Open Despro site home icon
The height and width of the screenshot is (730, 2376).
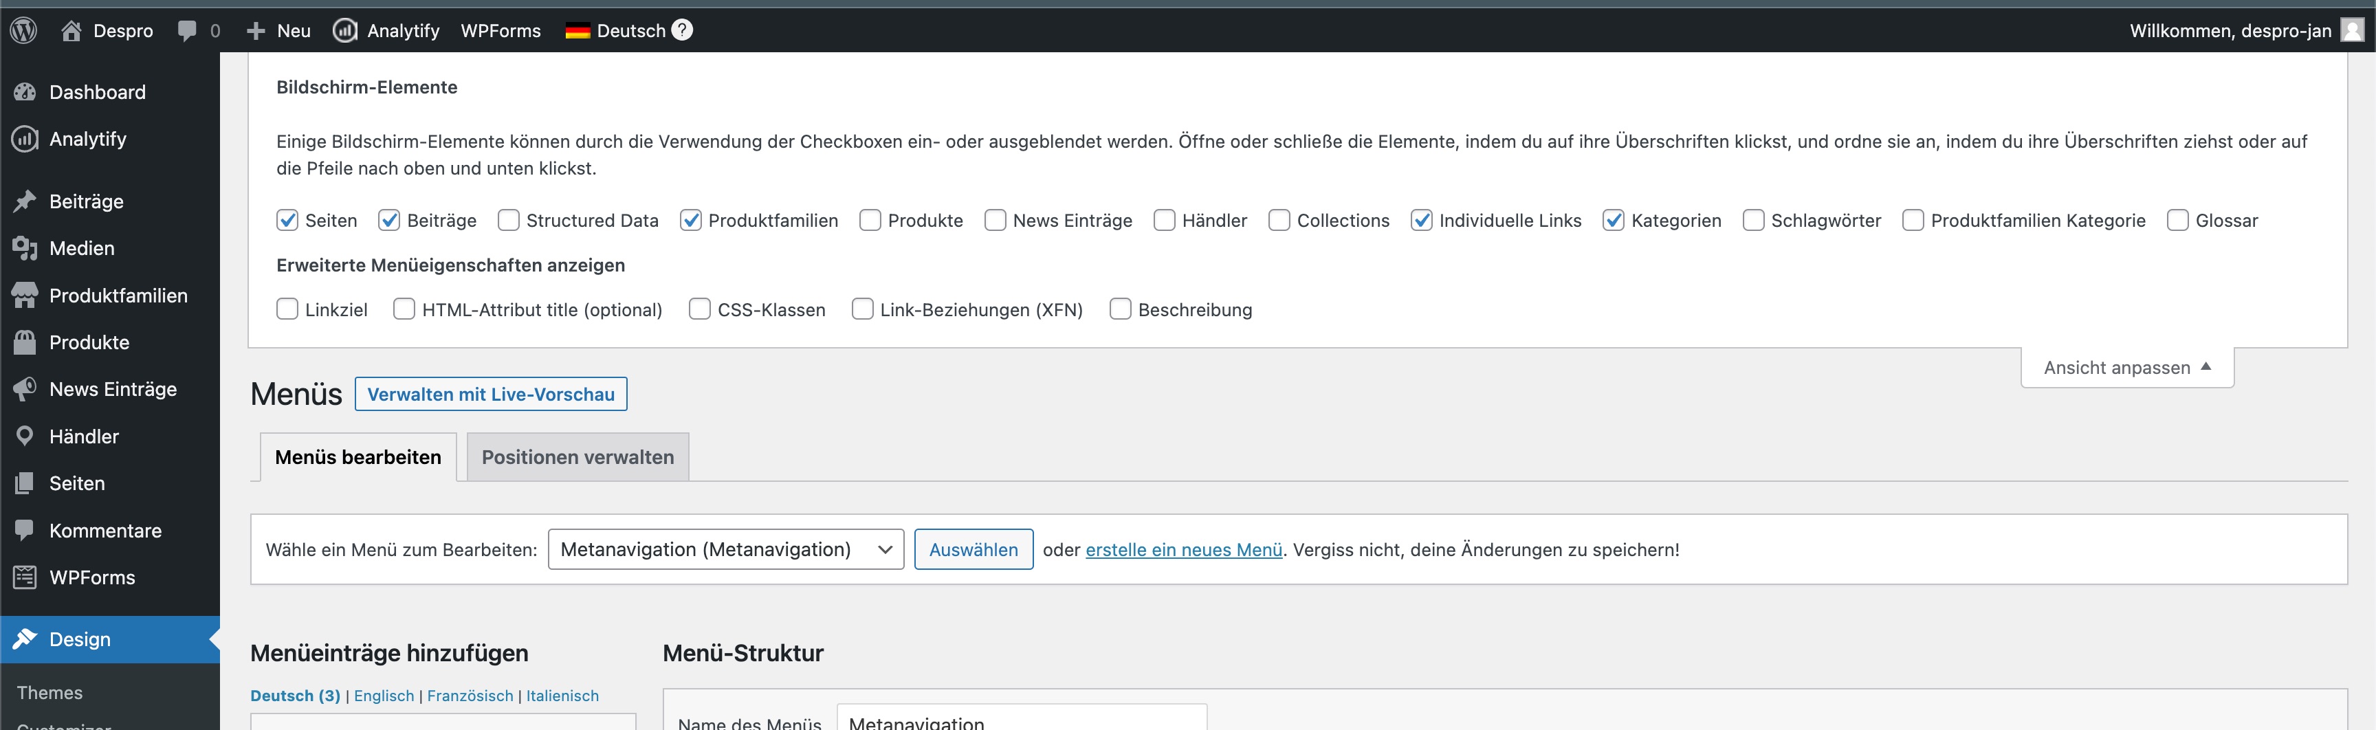click(71, 30)
